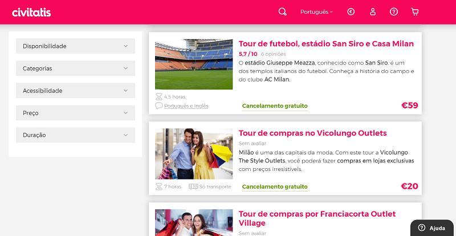The width and height of the screenshot is (456, 236).
Task: Open Tour de futebol, estádio San Siro title
Action: click(326, 44)
